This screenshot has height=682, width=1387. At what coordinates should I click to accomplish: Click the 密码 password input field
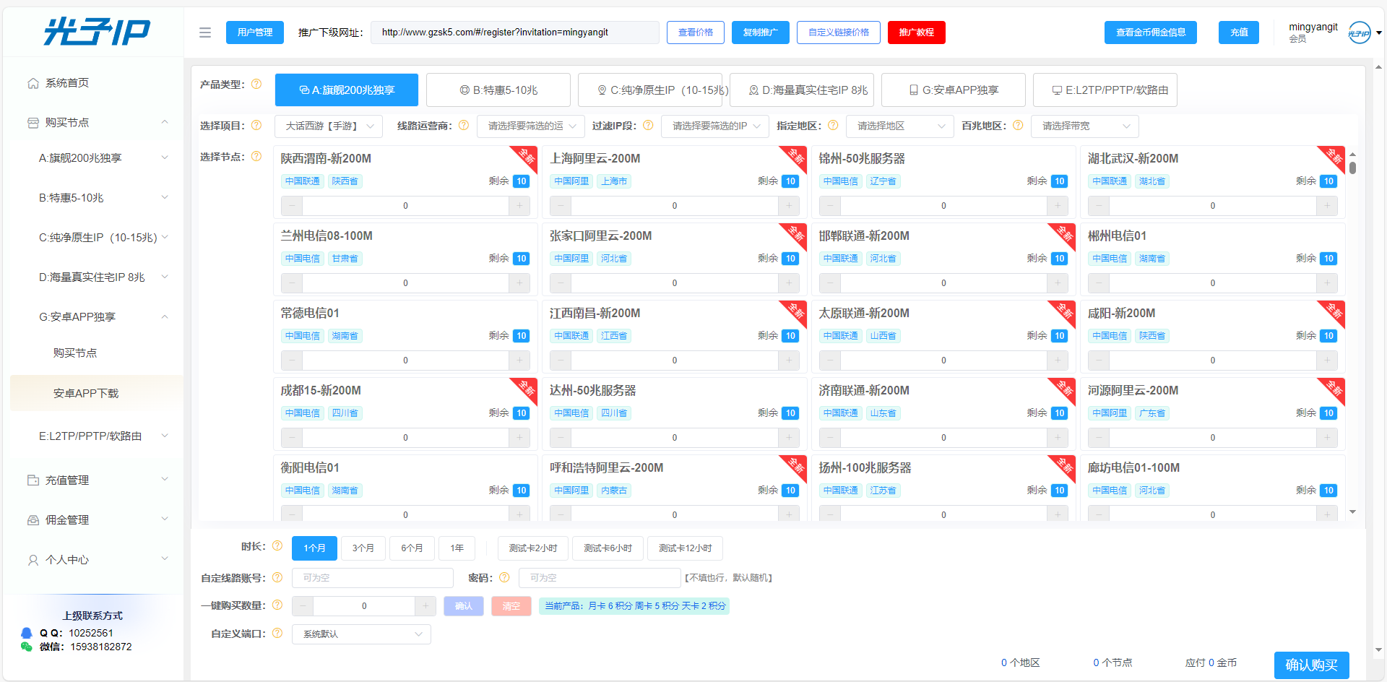pyautogui.click(x=599, y=577)
